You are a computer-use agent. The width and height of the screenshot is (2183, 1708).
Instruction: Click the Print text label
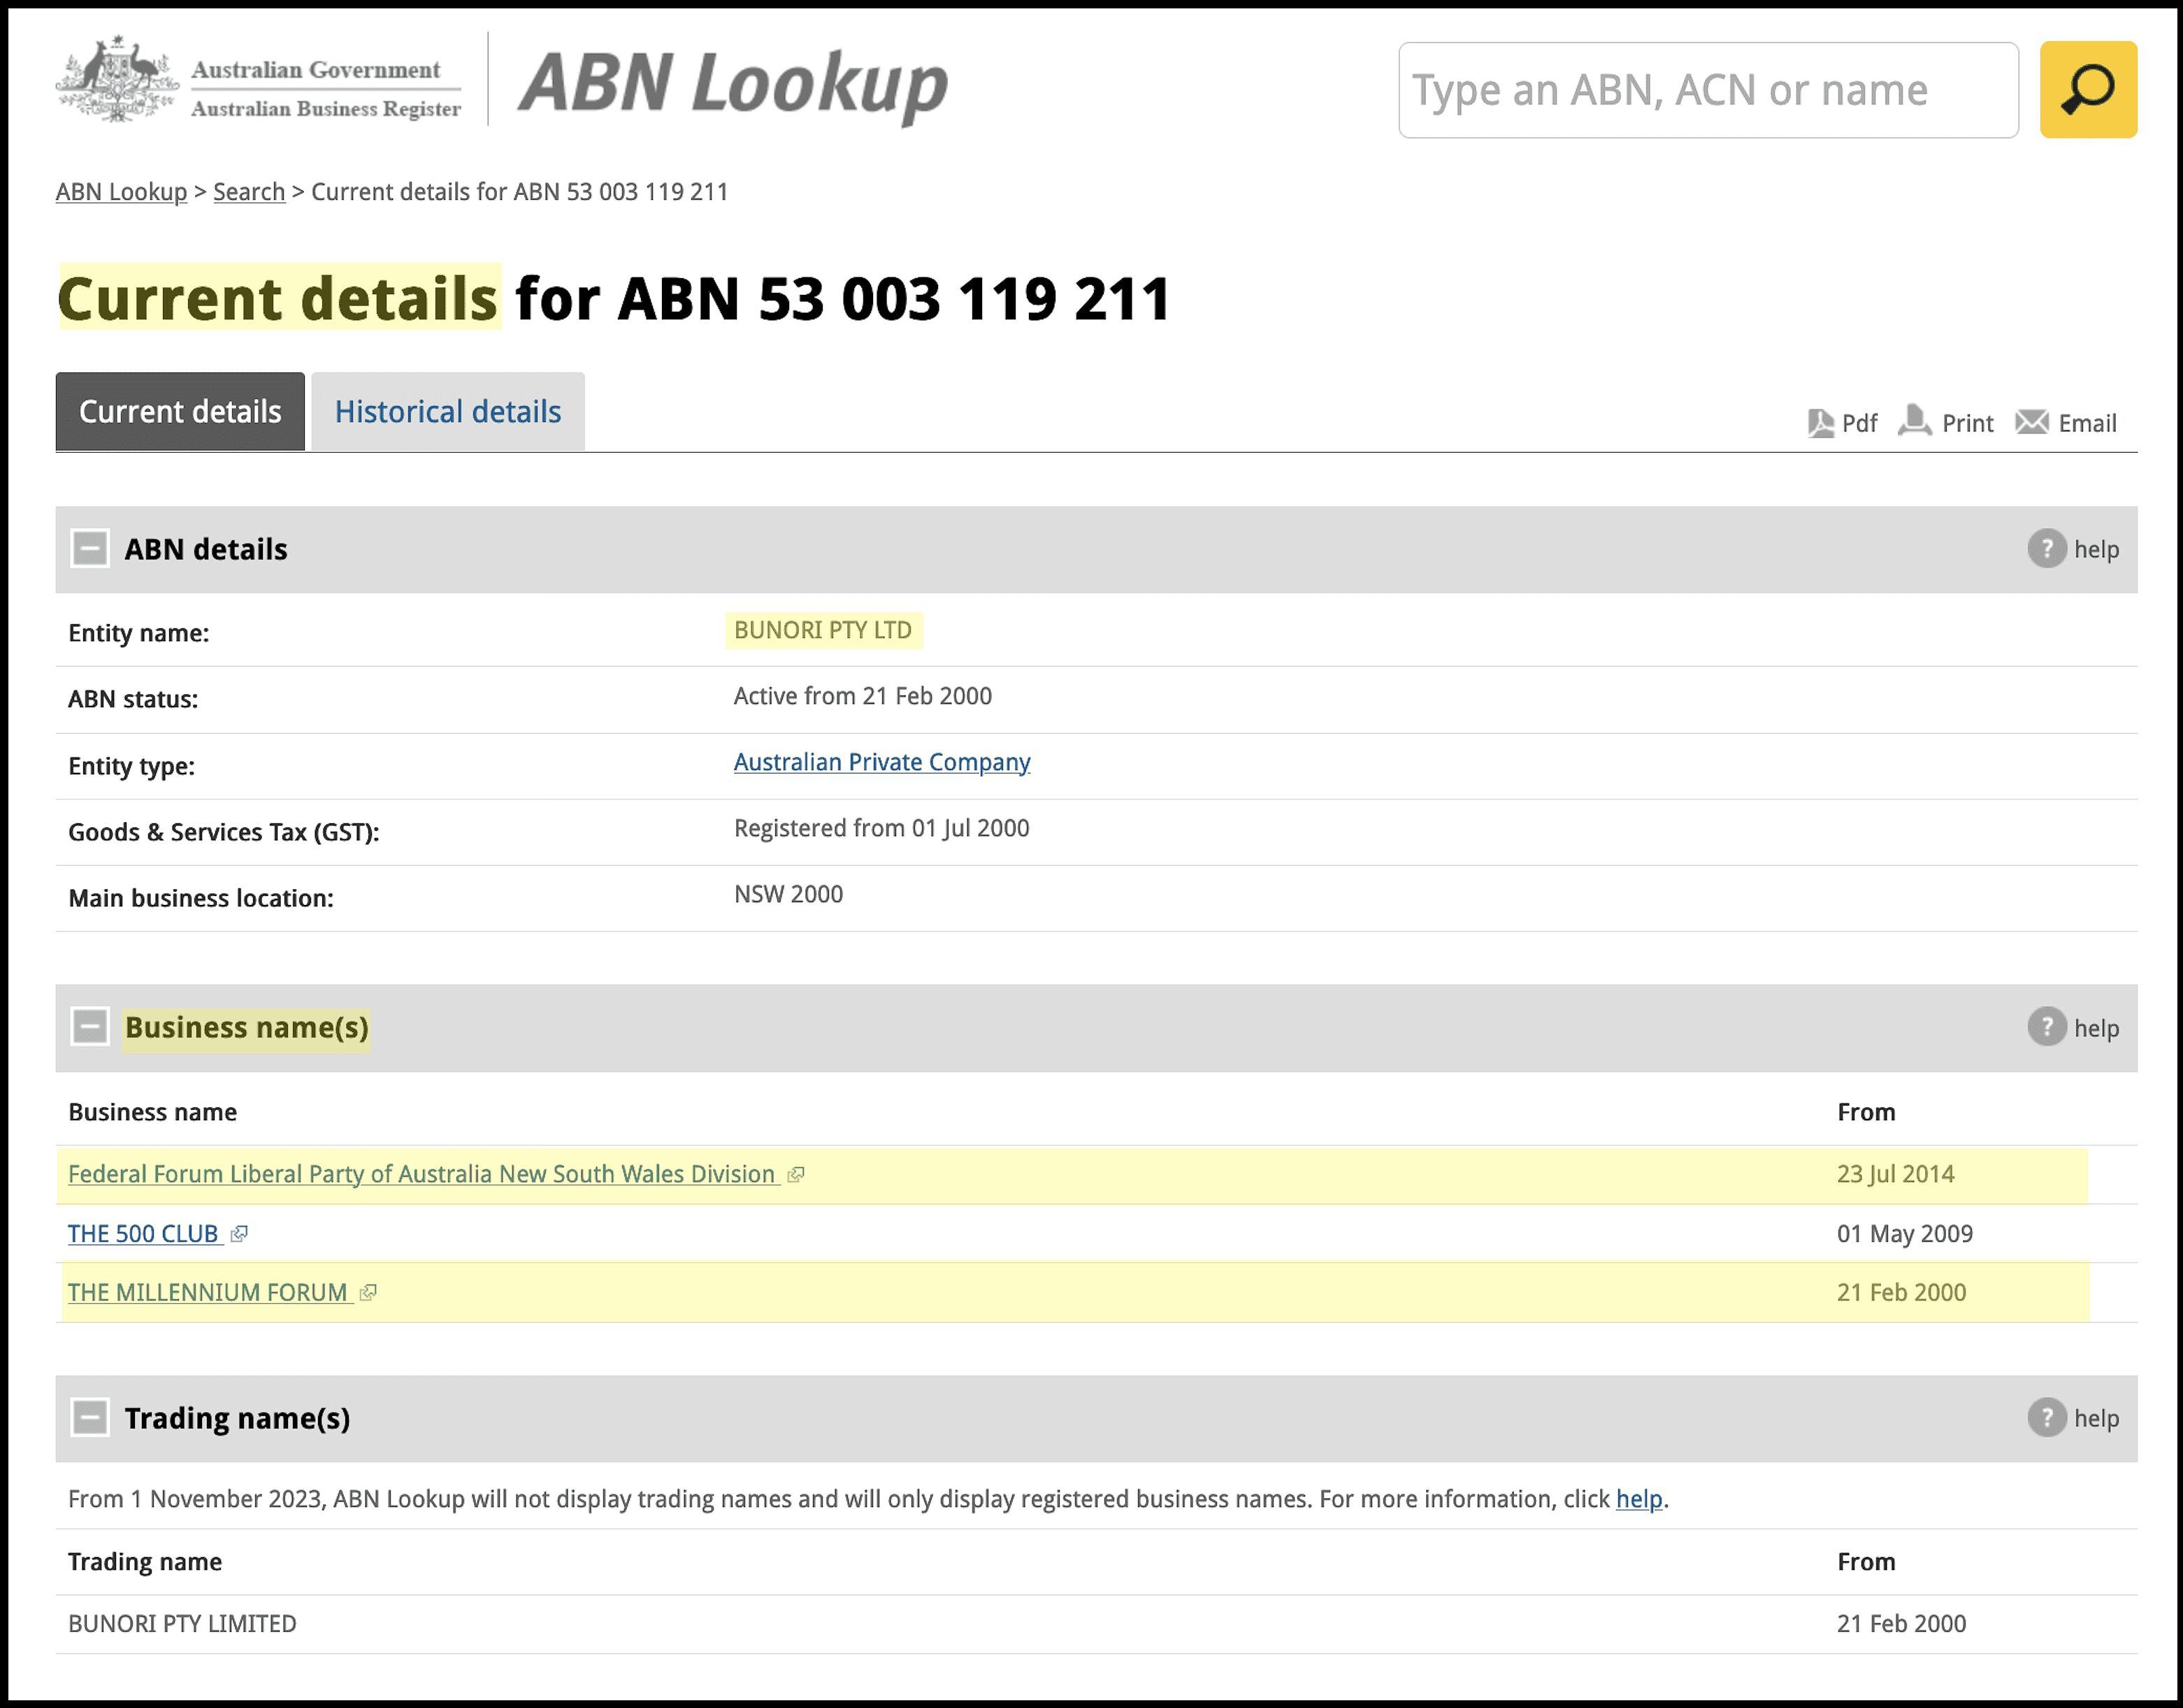click(1967, 423)
